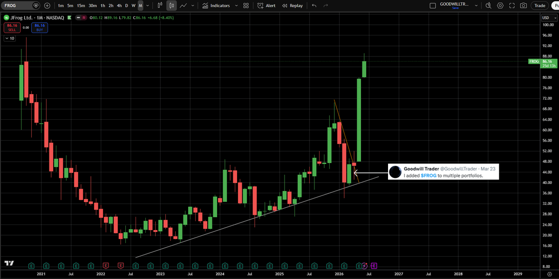Select the bars chart style icon
Screen dimensions: 559x279
tap(160, 6)
